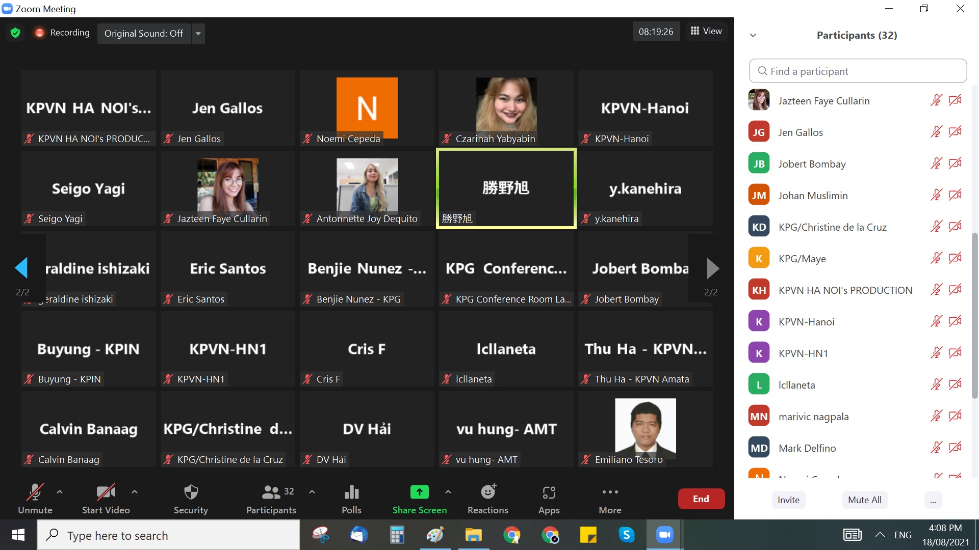Open Snipping Tool in the taskbar
979x550 pixels.
click(x=320, y=535)
